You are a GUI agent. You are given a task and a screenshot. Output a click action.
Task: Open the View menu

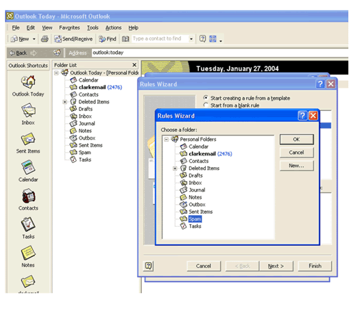tap(47, 28)
